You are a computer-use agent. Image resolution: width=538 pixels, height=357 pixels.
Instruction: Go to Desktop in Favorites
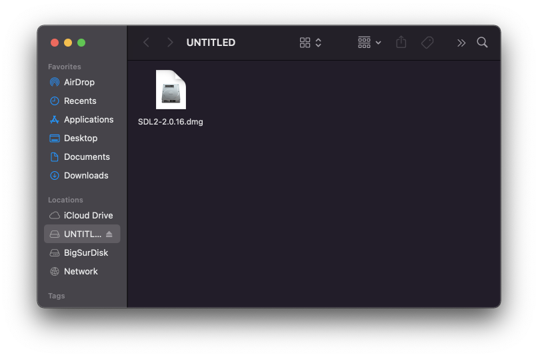(55, 139)
